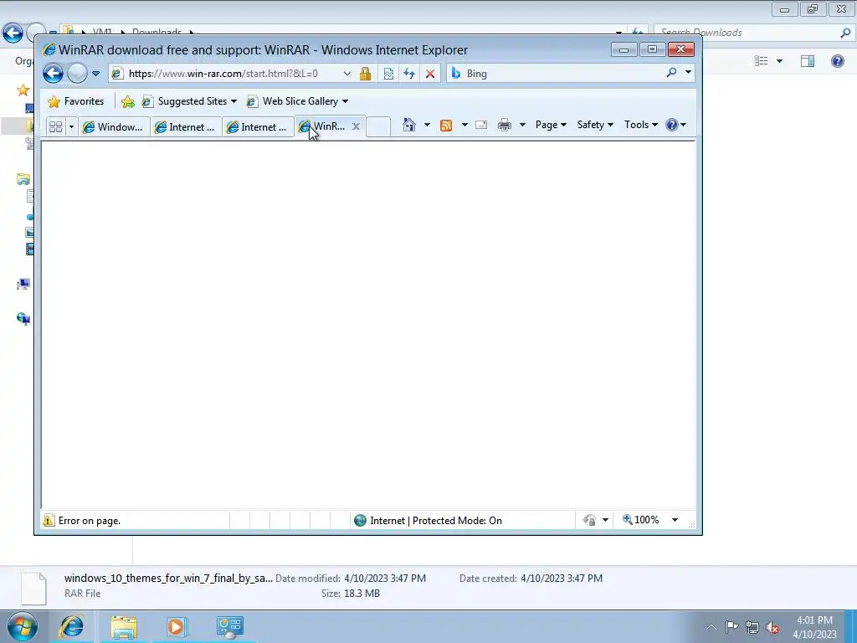Screen dimensions: 857x643
Task: Click Bing search magnifier icon
Action: 671,72
